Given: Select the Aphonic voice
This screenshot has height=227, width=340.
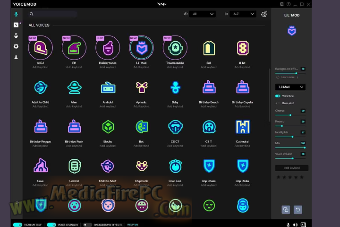Looking at the screenshot, I should click(x=141, y=87).
